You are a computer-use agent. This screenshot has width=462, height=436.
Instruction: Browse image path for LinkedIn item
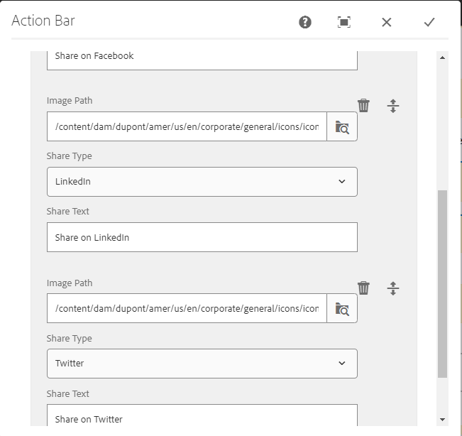click(x=342, y=127)
